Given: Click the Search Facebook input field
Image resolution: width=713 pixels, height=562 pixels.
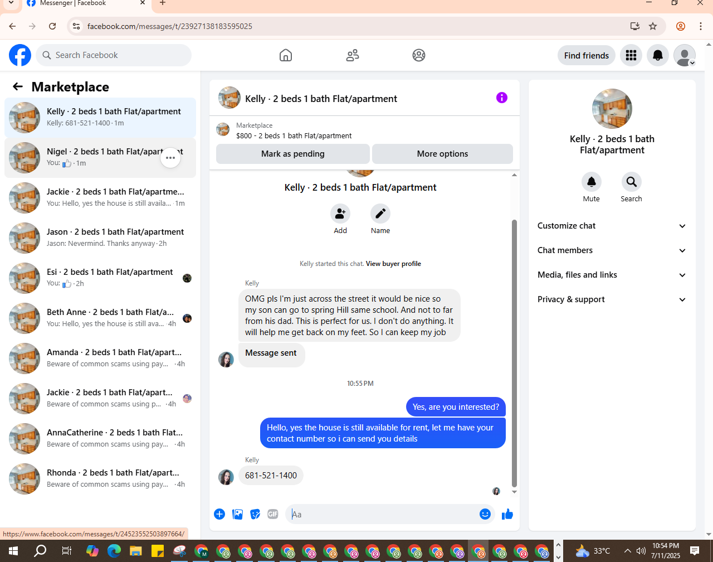Looking at the screenshot, I should tap(114, 55).
